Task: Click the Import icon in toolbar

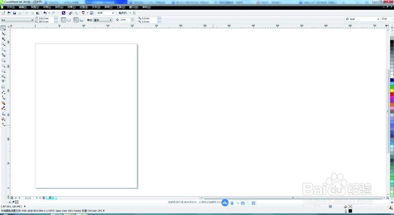Action: tap(71, 13)
